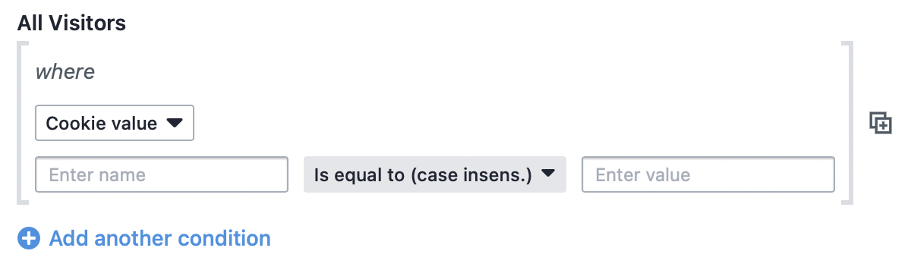Open the Cookie value condition dropdown
The height and width of the screenshot is (273, 908).
[115, 123]
